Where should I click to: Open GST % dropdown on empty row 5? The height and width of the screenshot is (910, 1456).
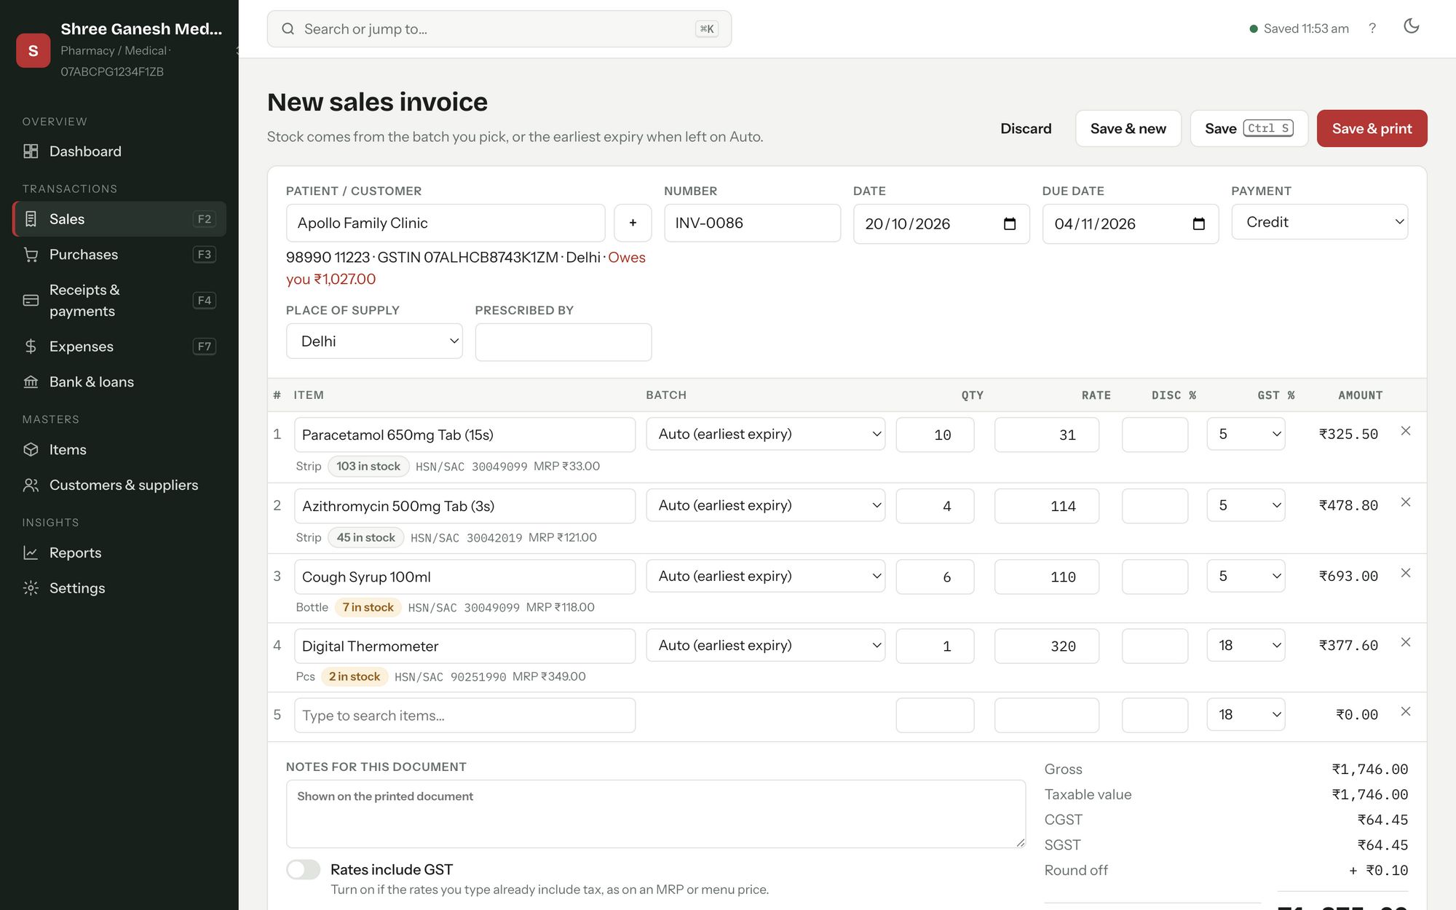point(1246,715)
